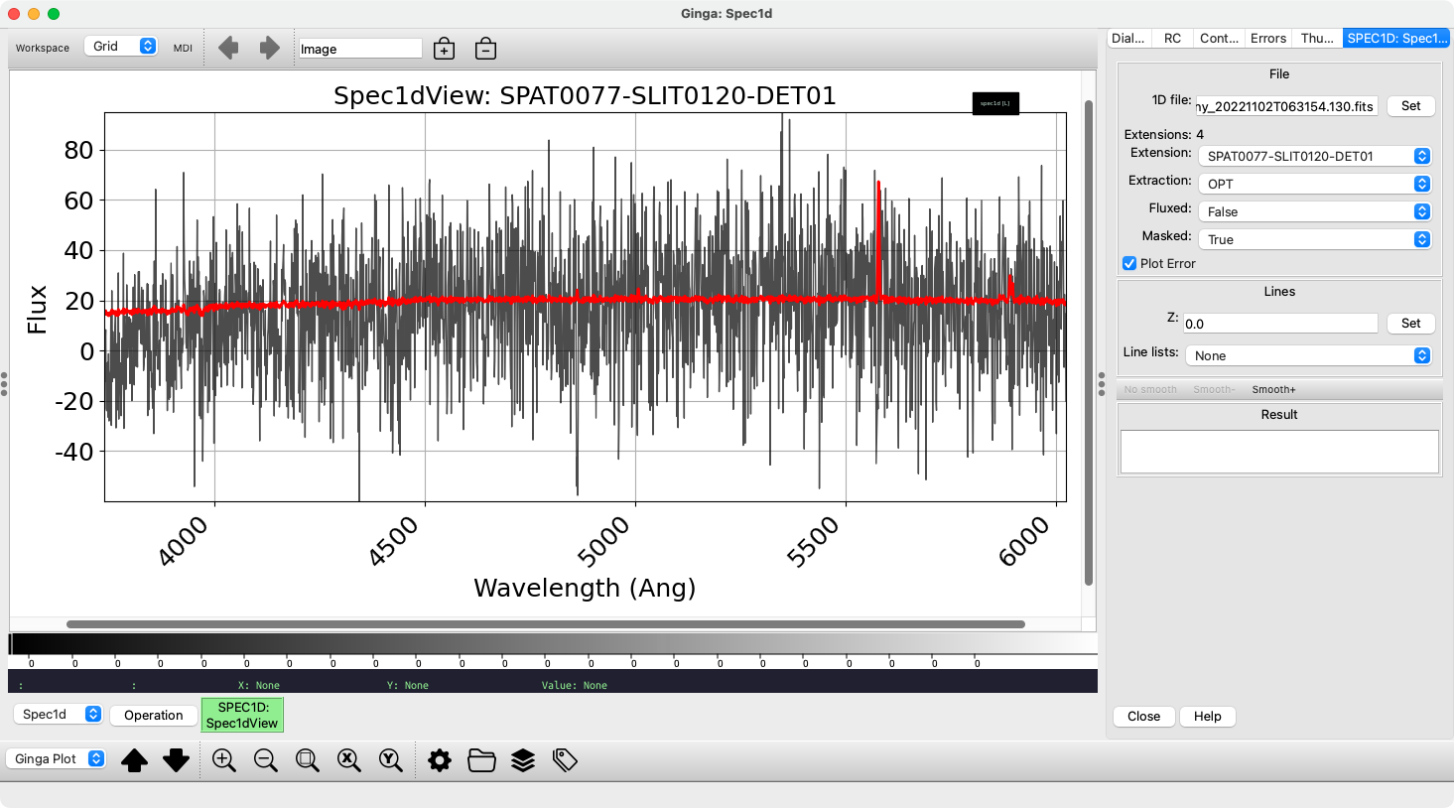Zoom in with magnifier plus icon
1454x808 pixels.
[x=224, y=760]
